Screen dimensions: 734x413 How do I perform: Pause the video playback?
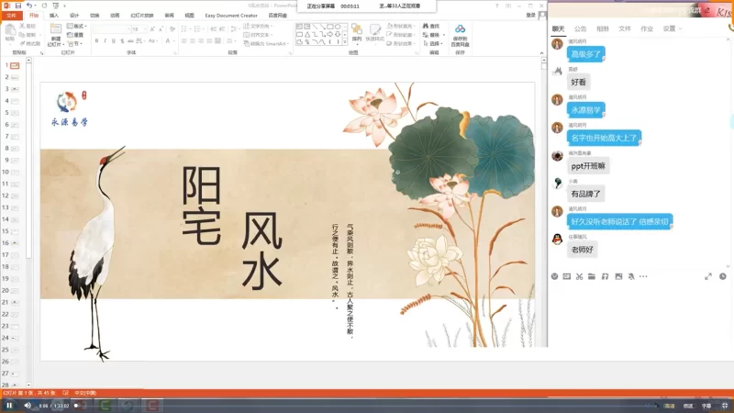9,405
